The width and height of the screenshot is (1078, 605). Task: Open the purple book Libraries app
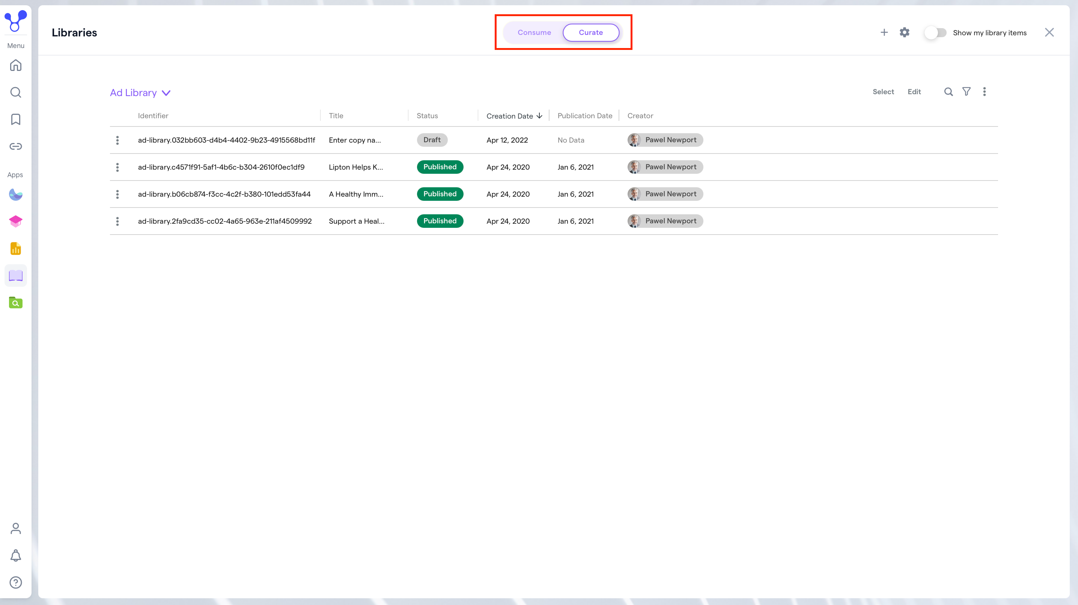click(15, 275)
